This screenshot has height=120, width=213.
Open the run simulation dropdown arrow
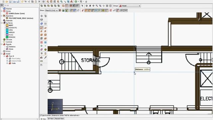click(x=79, y=1)
